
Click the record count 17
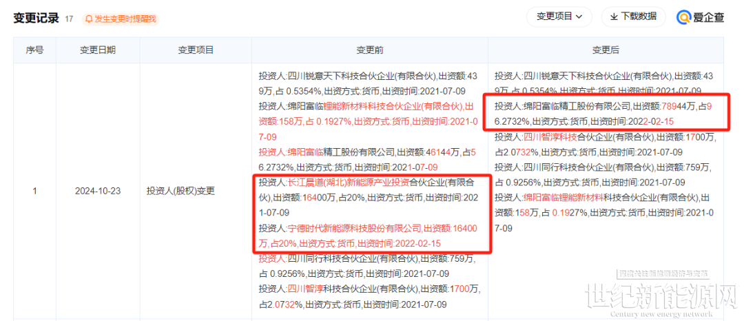coord(70,19)
